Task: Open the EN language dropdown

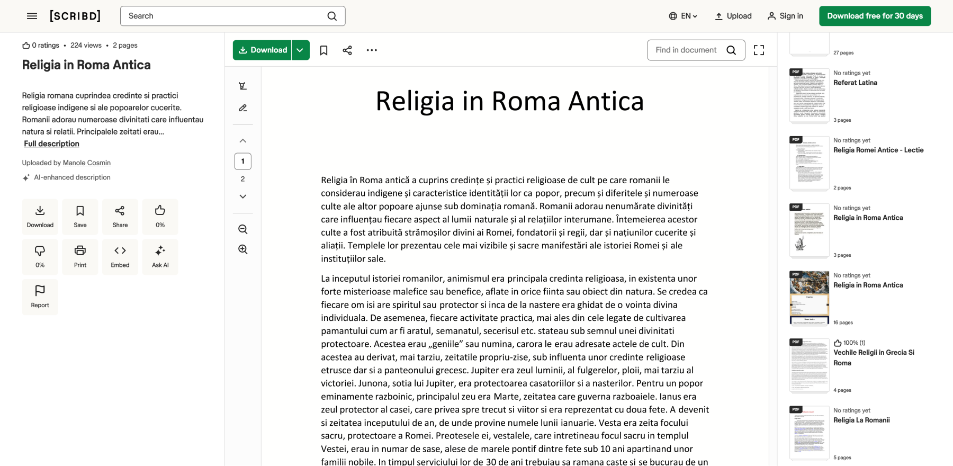Action: [x=683, y=16]
